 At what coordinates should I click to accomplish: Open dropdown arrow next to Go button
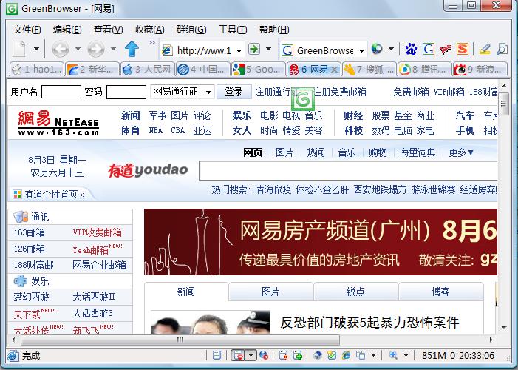[x=268, y=49]
